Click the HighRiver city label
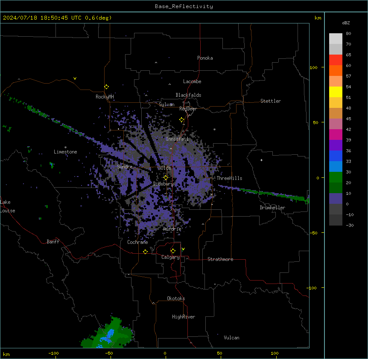368x359 pixels. pos(184,317)
